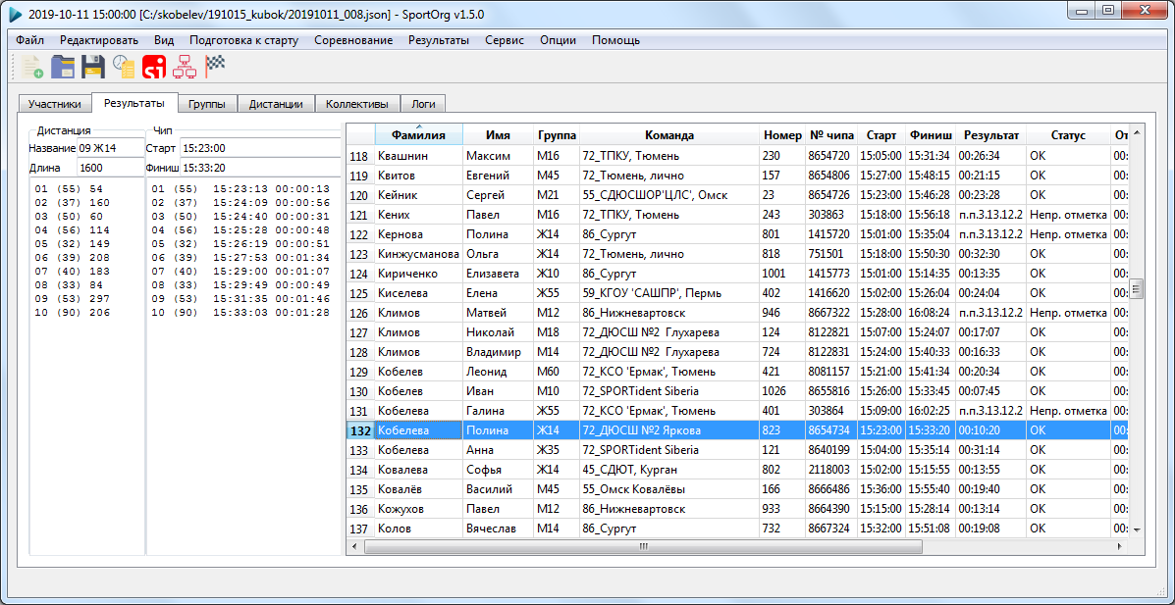Screen dimensions: 1175x605
Task: Open event settings clock-and-checklist icon
Action: click(x=123, y=68)
